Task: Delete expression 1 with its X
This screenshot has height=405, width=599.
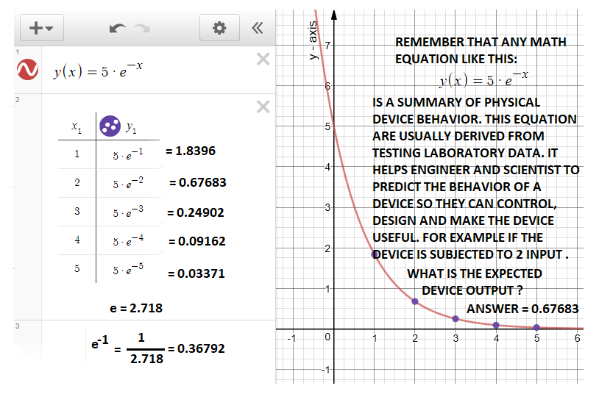Action: pyautogui.click(x=263, y=60)
